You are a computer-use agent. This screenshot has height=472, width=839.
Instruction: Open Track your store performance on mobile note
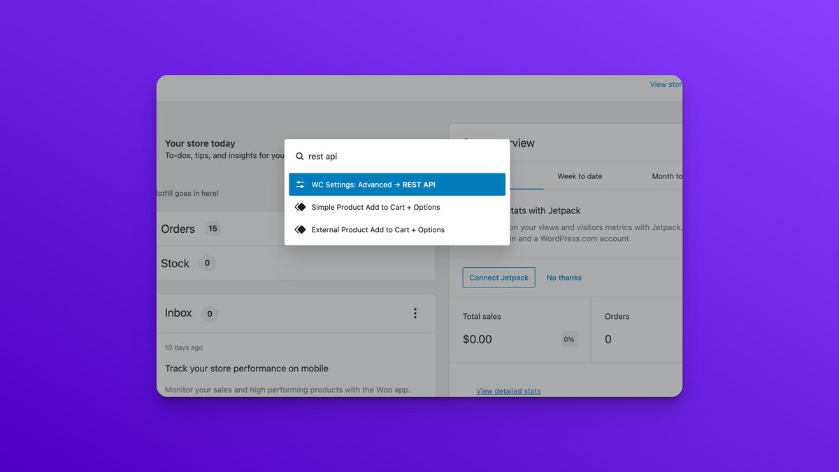pyautogui.click(x=245, y=369)
